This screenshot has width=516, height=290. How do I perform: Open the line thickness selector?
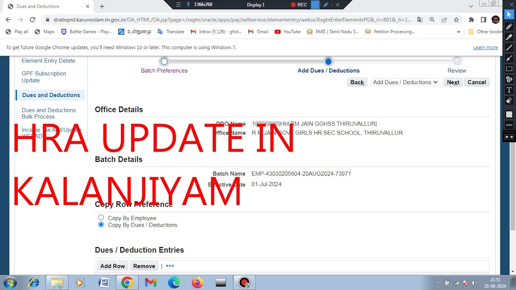[509, 125]
